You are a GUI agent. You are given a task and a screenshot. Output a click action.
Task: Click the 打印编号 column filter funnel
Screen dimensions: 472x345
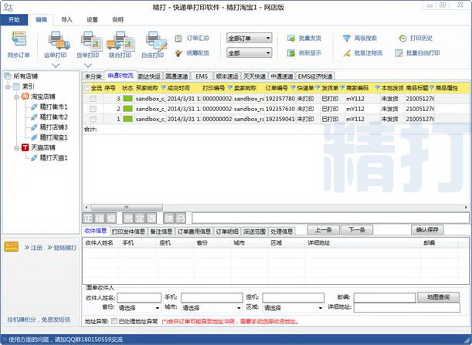tap(230, 88)
